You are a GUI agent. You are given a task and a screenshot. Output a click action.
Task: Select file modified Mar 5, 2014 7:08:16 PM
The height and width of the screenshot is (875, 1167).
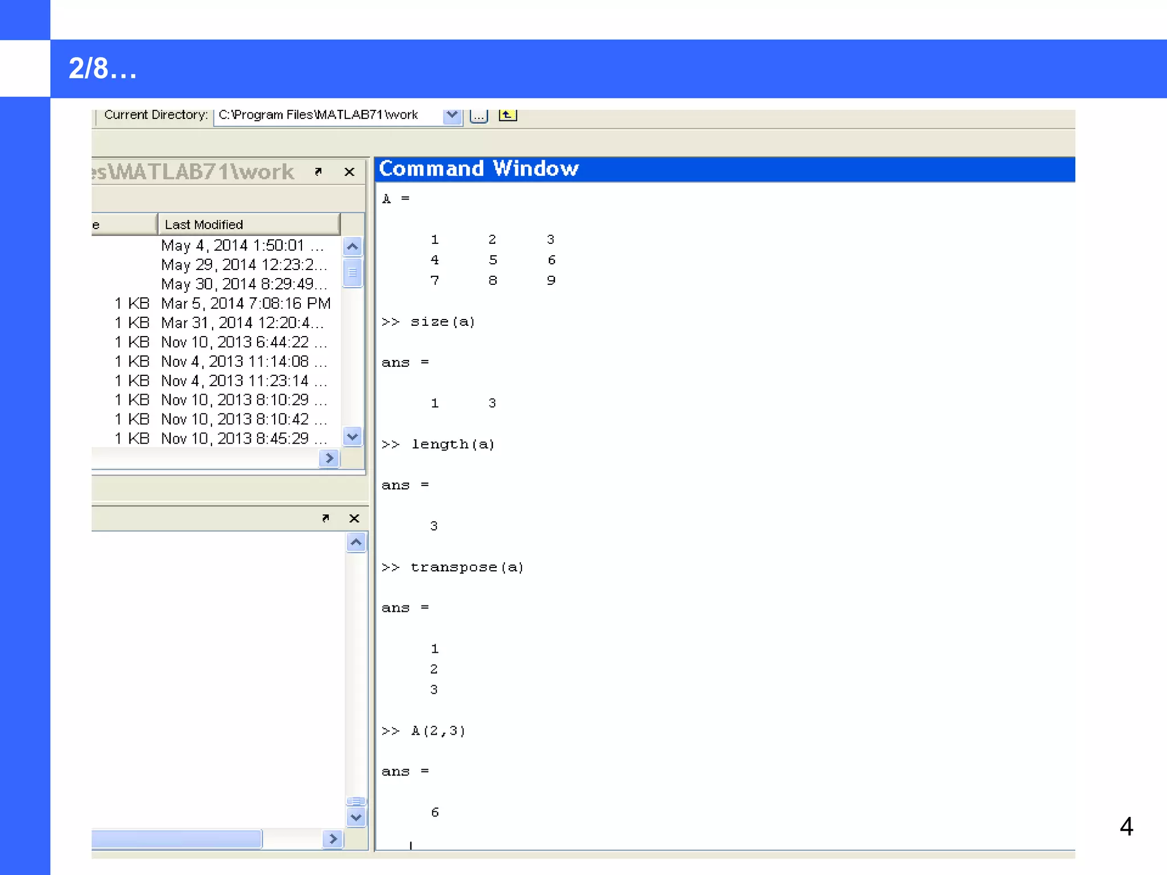point(246,304)
